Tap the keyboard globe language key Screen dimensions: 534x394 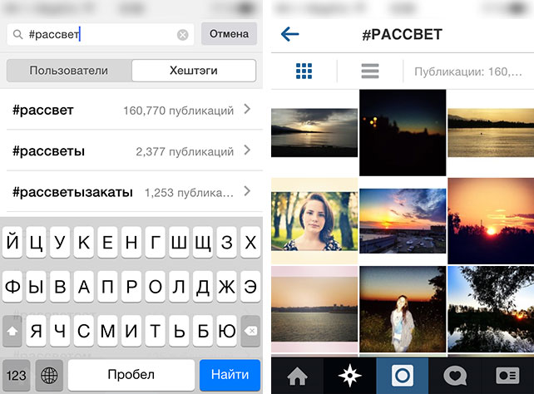click(49, 375)
